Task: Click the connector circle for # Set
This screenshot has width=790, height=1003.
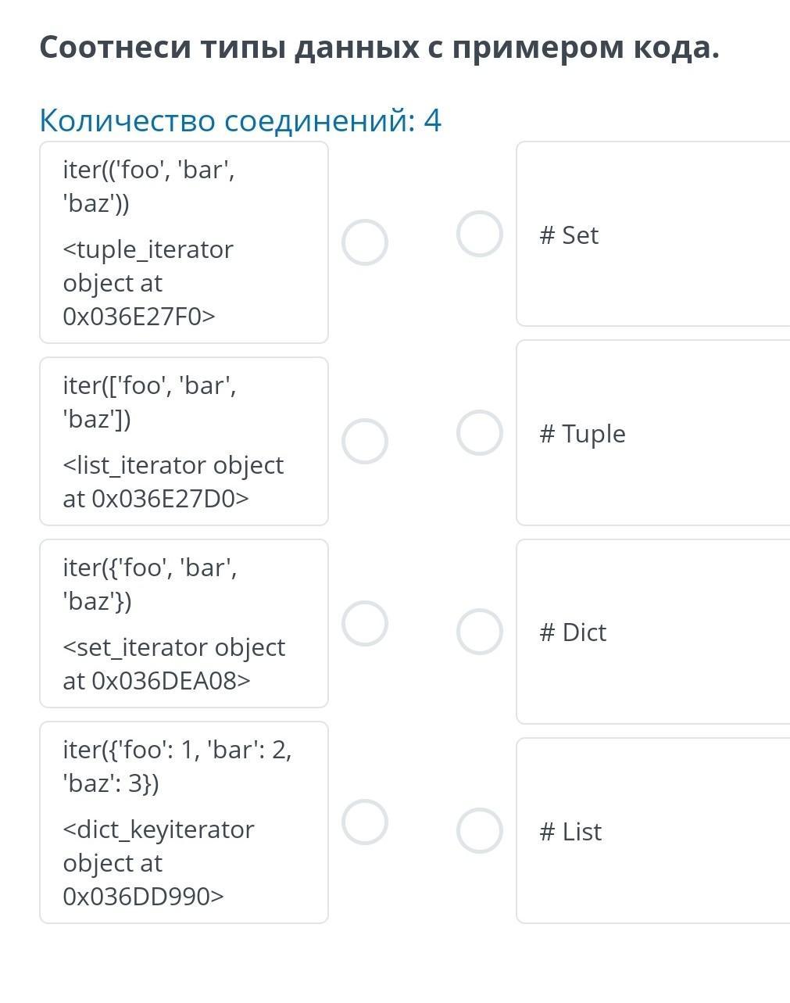Action: [x=479, y=234]
